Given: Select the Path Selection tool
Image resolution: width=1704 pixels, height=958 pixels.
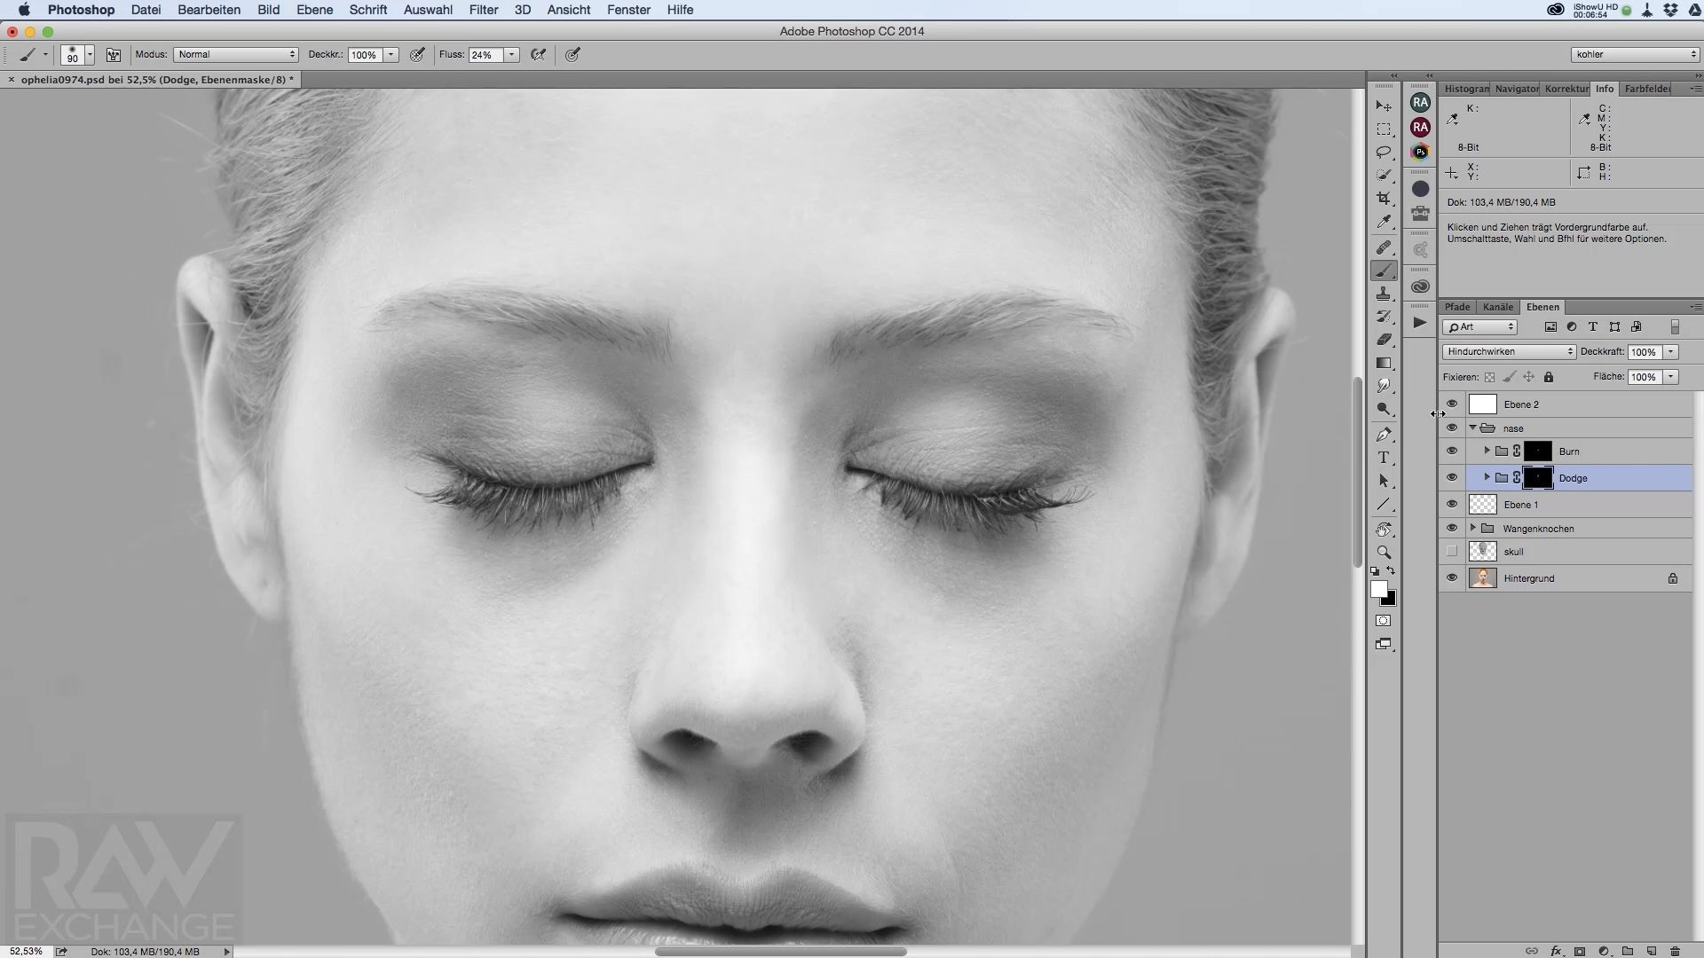Looking at the screenshot, I should [1383, 481].
